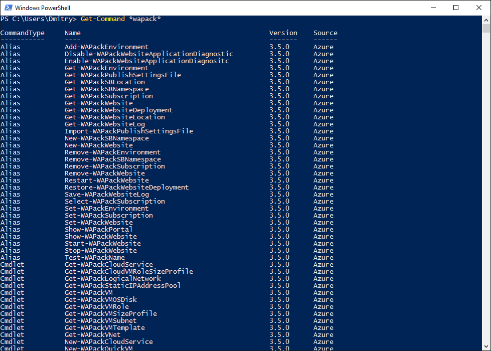Image resolution: width=491 pixels, height=351 pixels.
Task: Click the Show-WAPackPortal entry
Action: pos(98,230)
